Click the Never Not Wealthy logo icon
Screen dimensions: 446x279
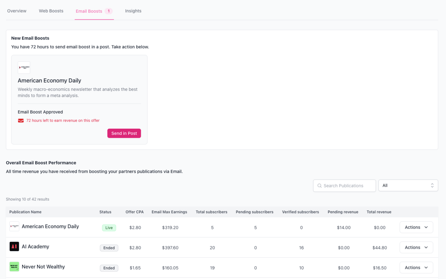click(x=14, y=267)
